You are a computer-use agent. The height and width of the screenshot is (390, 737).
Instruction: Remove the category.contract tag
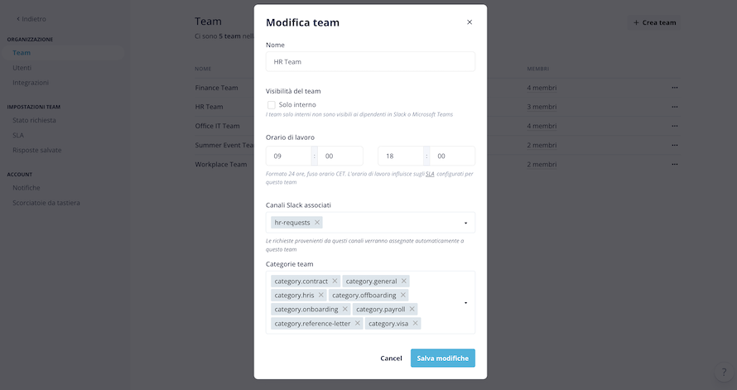335,281
